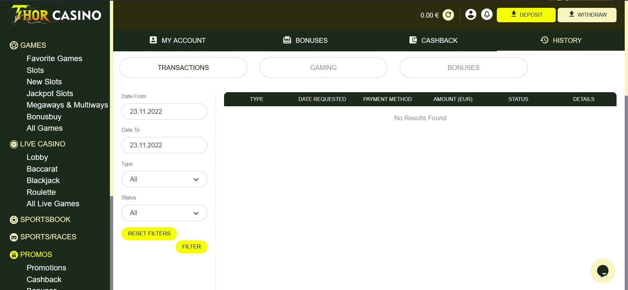Screen dimensions: 628x290
Task: Click the Promos gift icon
Action: pyautogui.click(x=14, y=255)
